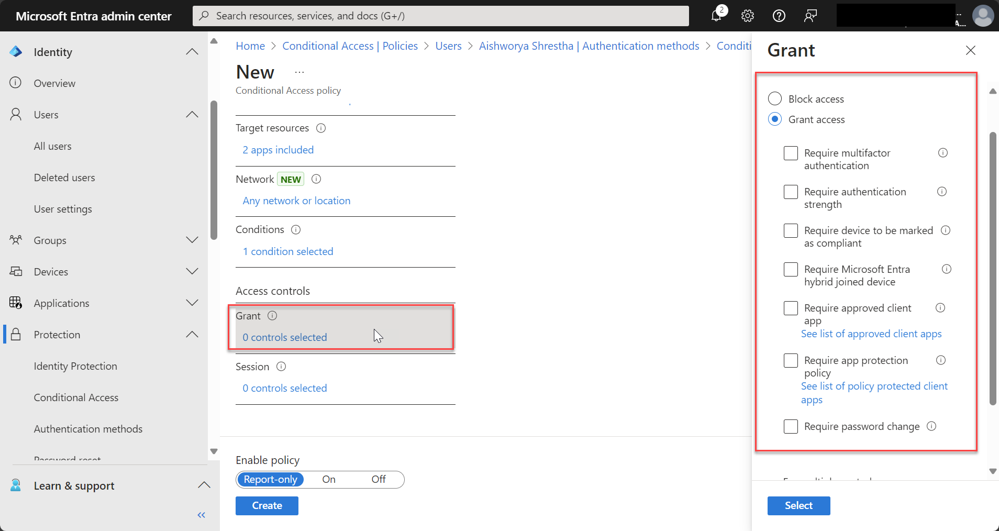Expand the Groups section chevron
Viewport: 999px width, 531px height.
pos(192,240)
